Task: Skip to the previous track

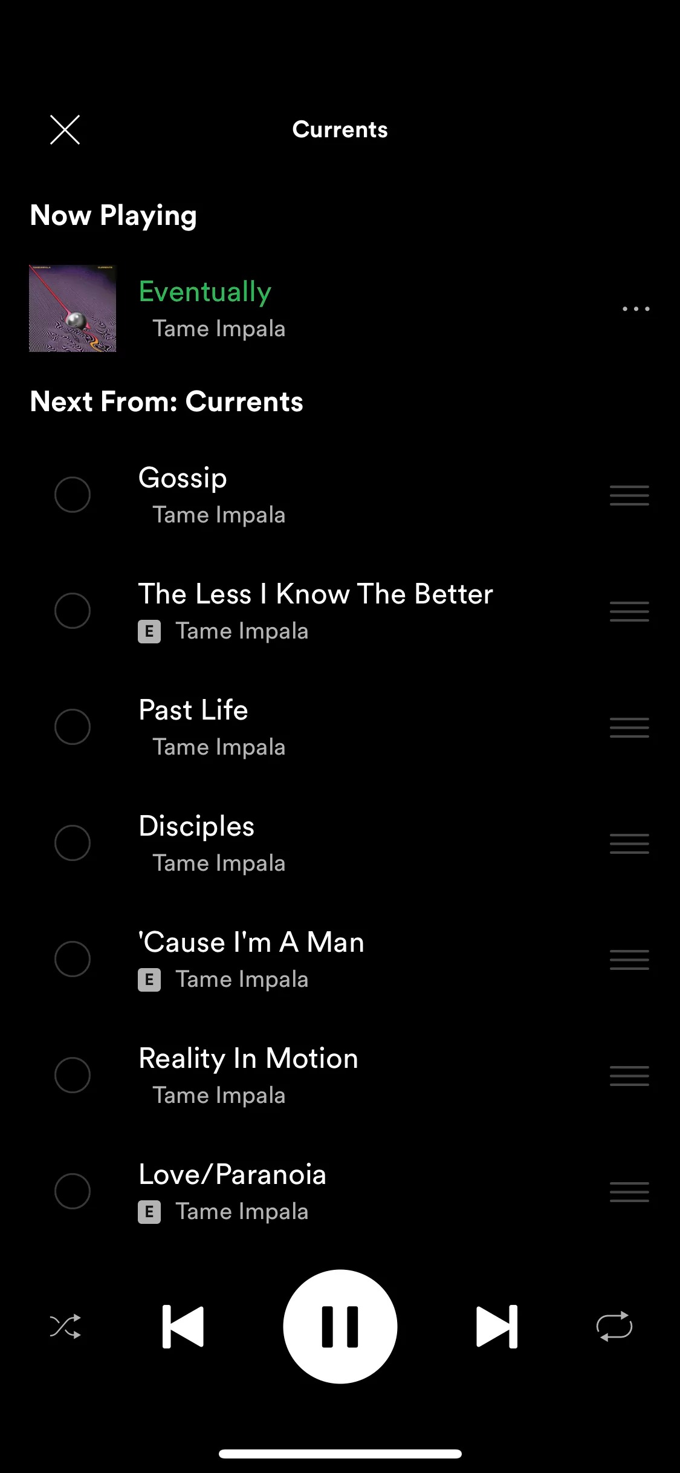Action: [183, 1327]
